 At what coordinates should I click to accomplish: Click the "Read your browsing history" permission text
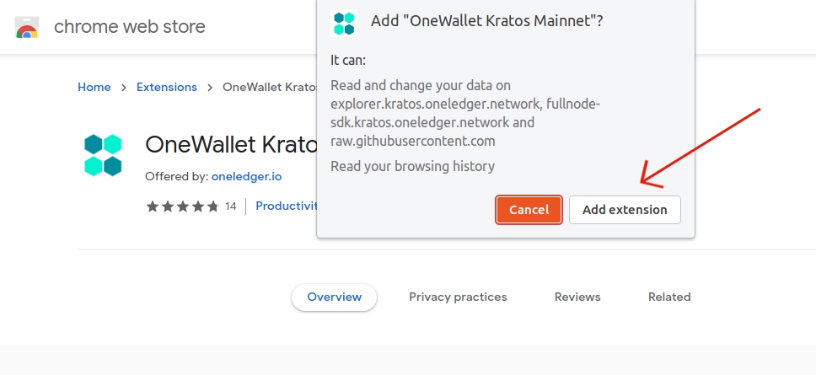pyautogui.click(x=412, y=166)
